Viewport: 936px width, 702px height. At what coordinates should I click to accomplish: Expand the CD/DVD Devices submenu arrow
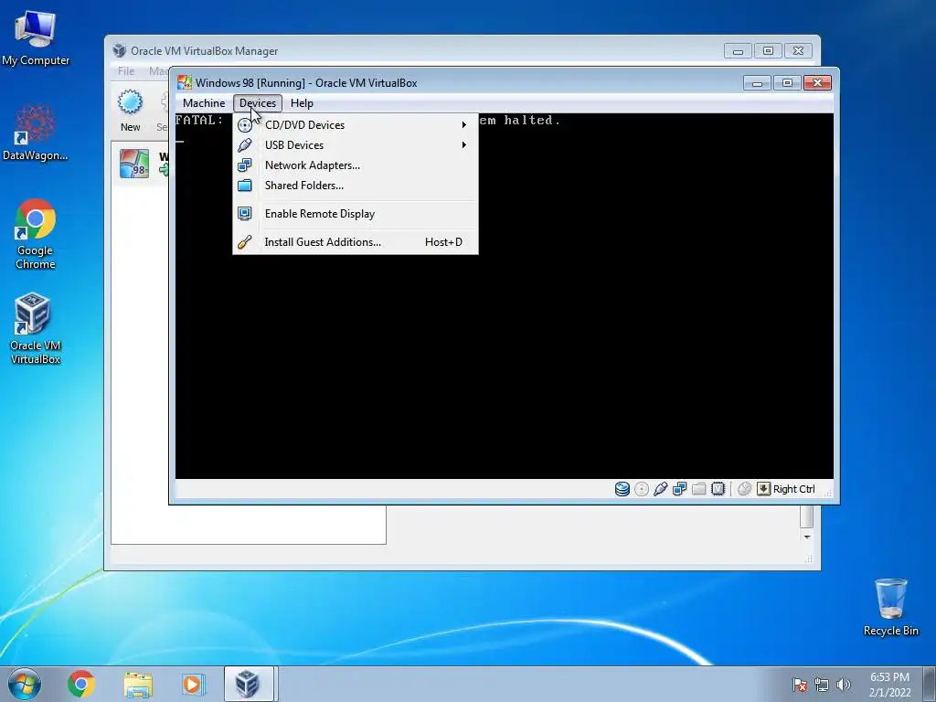[x=463, y=124]
